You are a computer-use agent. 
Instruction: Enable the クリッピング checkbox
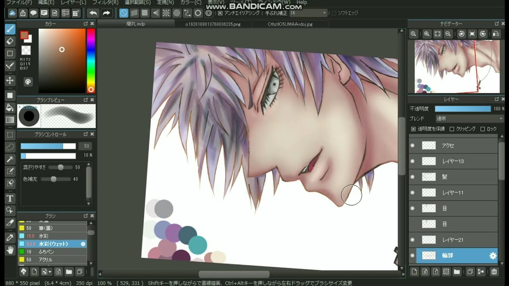452,129
